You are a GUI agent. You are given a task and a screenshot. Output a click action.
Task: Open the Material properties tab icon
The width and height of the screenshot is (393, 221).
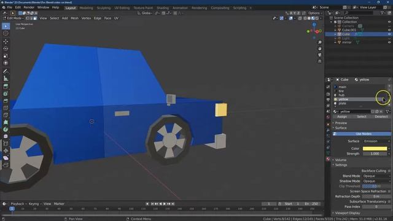point(328,160)
